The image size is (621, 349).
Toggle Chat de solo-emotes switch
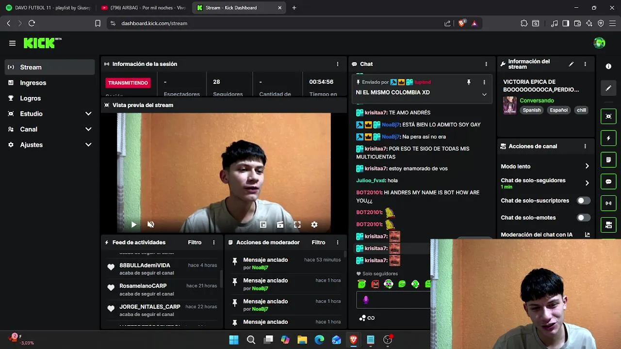(x=583, y=218)
